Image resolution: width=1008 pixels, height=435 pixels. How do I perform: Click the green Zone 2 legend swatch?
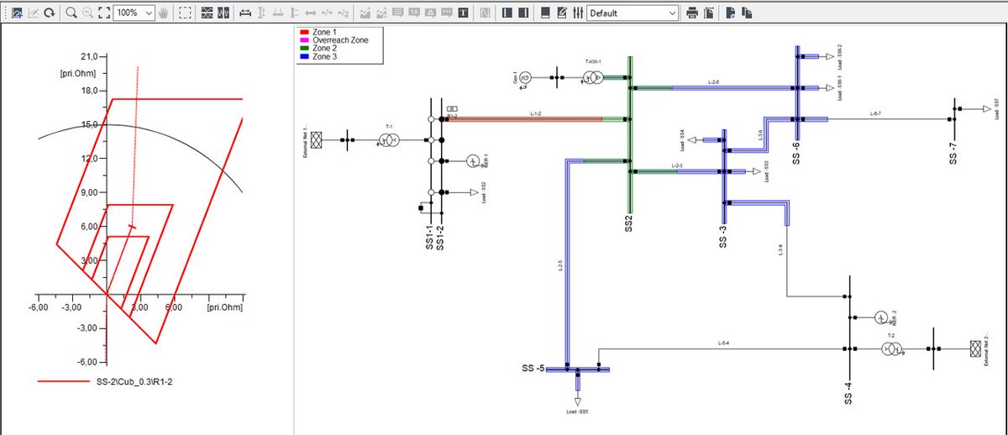(304, 48)
